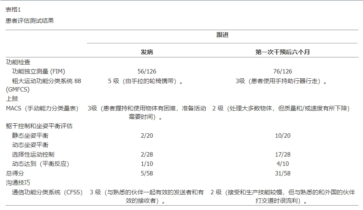363x210 pixels.
Task: Click the '通信功能分类系统（CFSS）' row label
Action: pyautogui.click(x=47, y=192)
